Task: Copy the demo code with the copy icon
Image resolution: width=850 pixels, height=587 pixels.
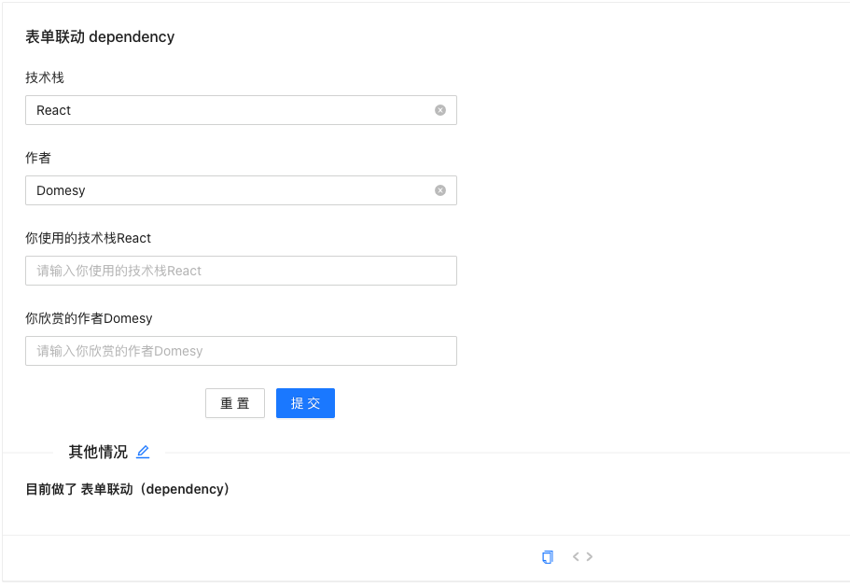Action: 548,557
